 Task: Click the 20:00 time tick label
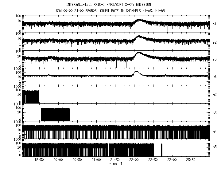(58, 160)
